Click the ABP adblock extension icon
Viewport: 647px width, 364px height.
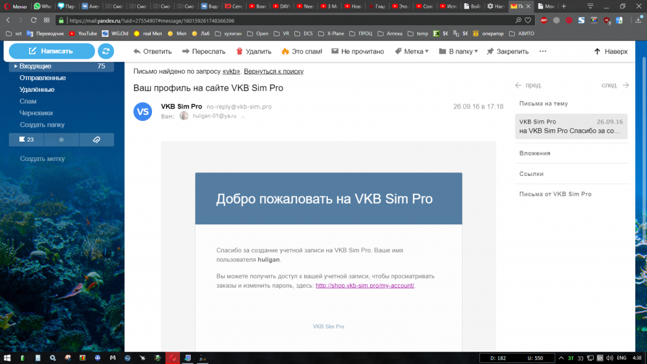click(x=544, y=20)
